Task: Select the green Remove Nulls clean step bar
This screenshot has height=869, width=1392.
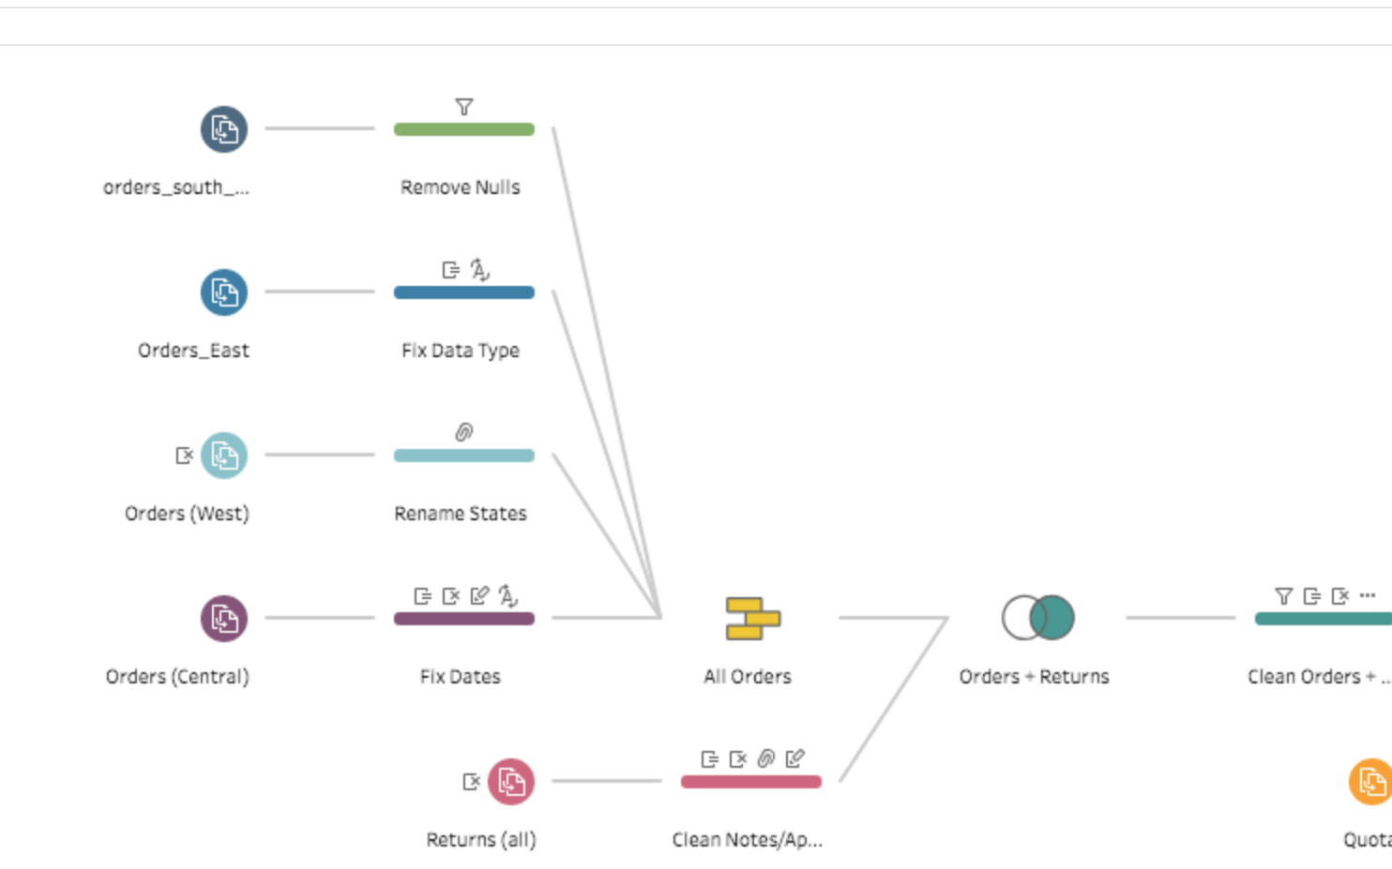Action: click(463, 129)
